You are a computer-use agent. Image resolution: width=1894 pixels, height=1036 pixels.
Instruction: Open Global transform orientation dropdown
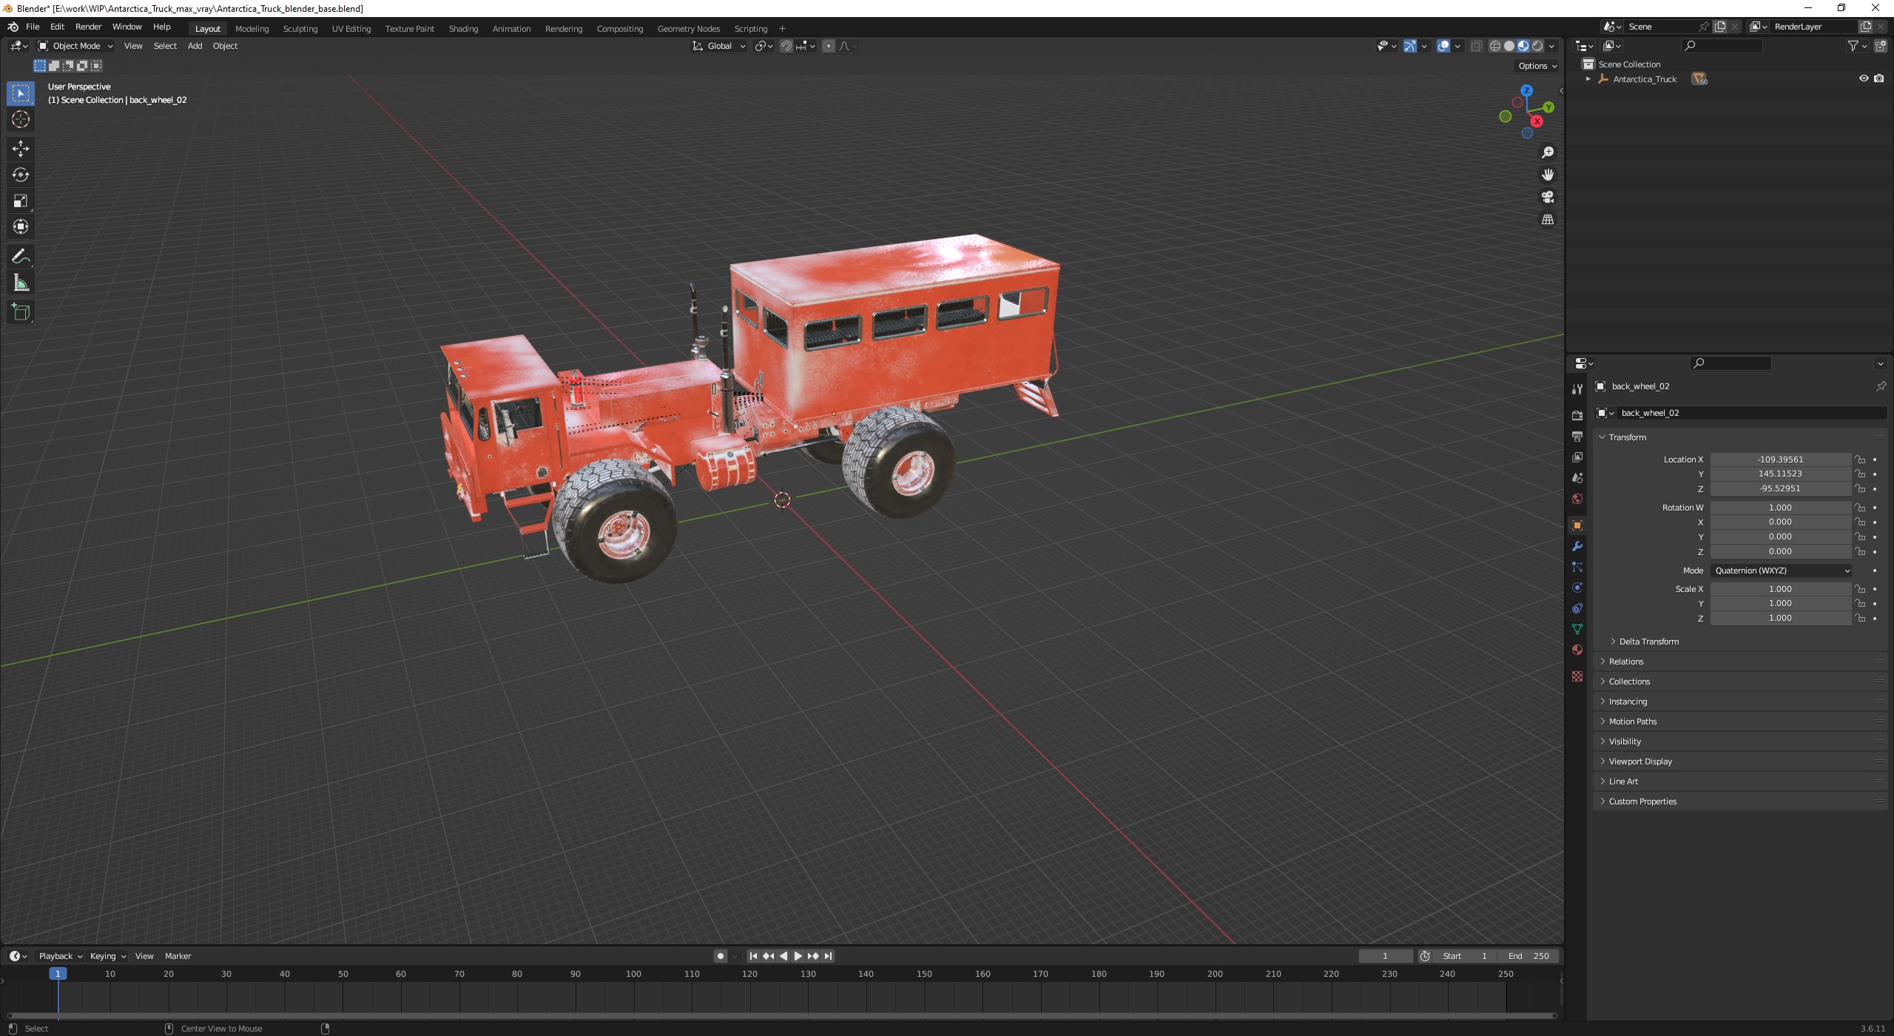click(x=719, y=46)
